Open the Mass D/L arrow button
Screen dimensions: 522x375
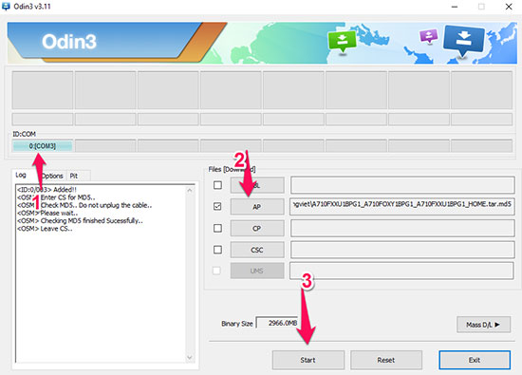[483, 325]
